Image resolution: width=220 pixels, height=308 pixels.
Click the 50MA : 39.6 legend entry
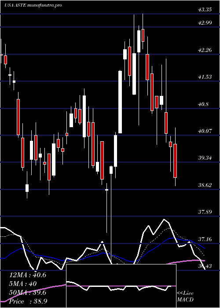click(x=28, y=293)
